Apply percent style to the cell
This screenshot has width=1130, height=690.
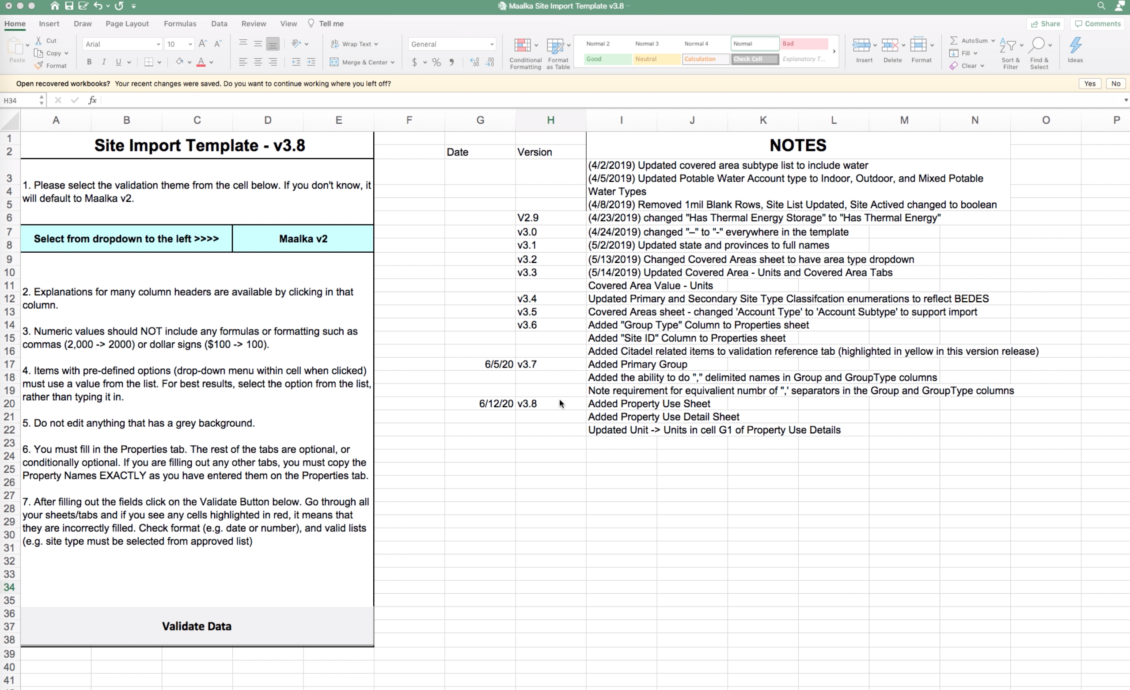click(x=436, y=62)
